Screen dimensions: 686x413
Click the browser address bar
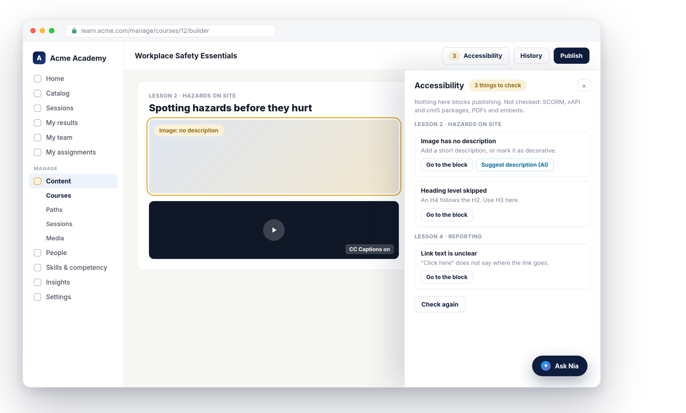[x=170, y=31]
